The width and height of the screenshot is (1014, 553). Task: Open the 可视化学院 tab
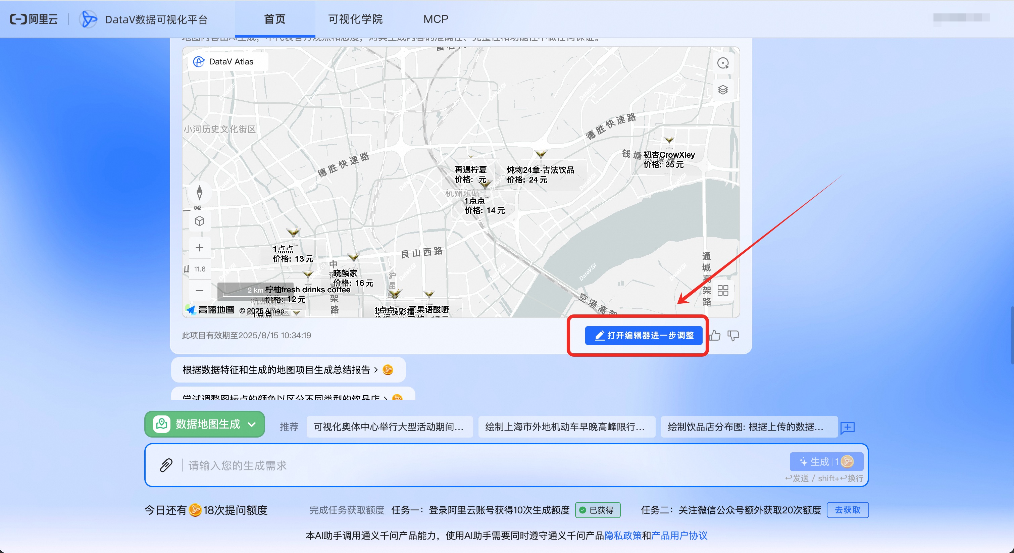tap(355, 19)
